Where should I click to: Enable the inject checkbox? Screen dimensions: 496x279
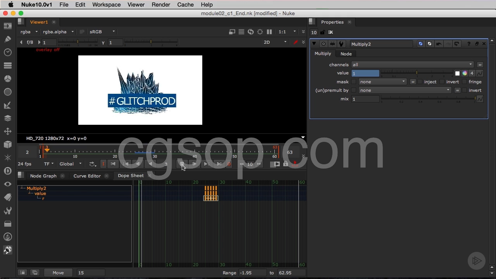(420, 82)
